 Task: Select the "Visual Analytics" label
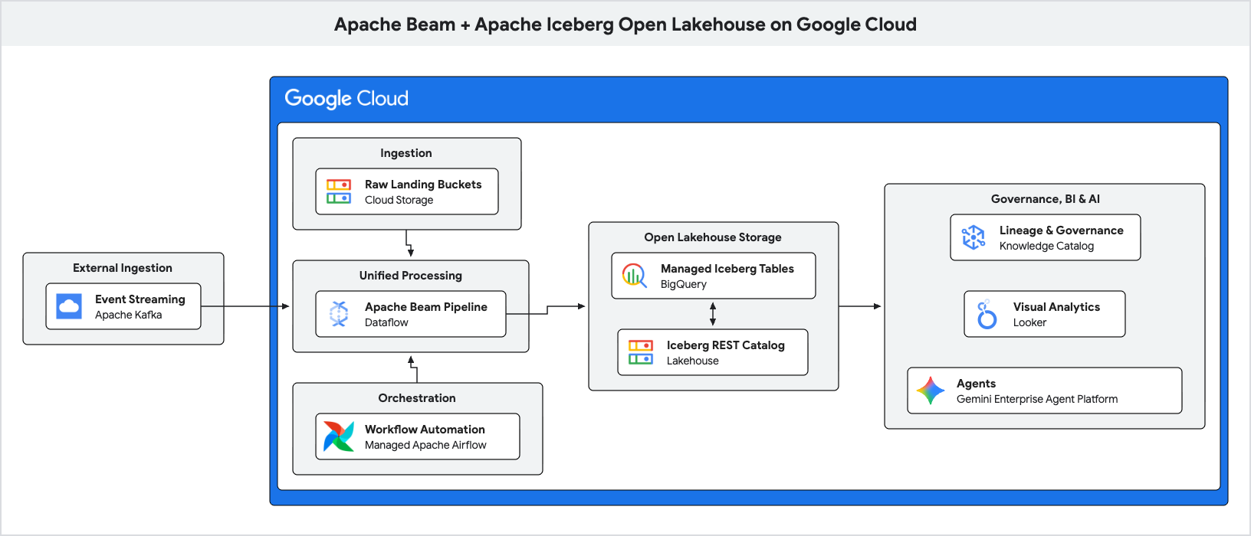tap(1056, 307)
